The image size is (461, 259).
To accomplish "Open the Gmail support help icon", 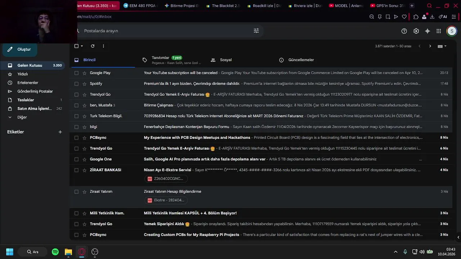I will pos(404,31).
